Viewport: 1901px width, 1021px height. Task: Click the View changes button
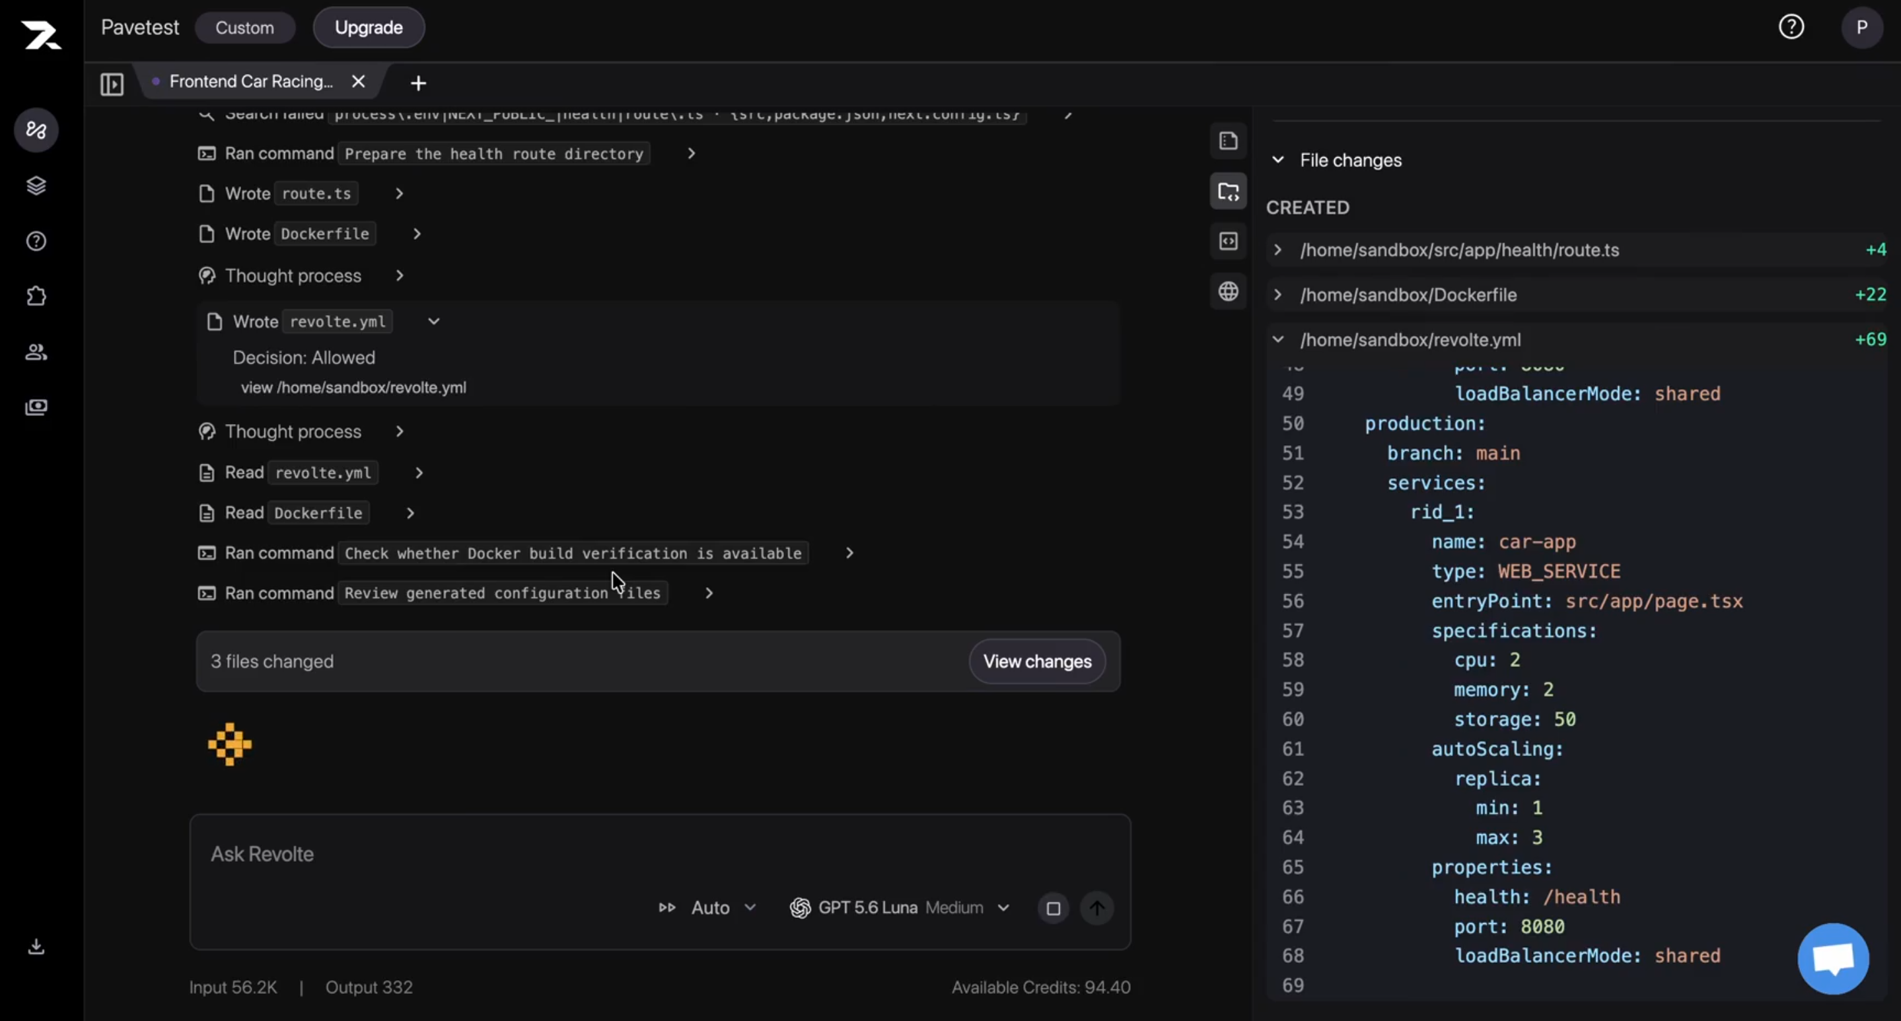coord(1037,662)
